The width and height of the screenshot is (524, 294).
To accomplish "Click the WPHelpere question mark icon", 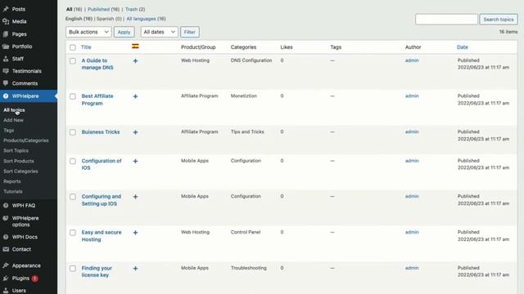I will tap(6, 96).
